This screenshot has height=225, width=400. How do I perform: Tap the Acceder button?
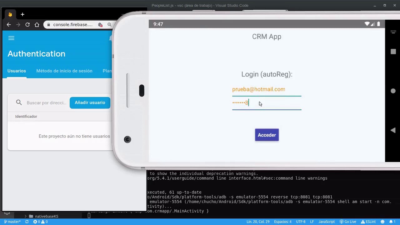pyautogui.click(x=267, y=135)
